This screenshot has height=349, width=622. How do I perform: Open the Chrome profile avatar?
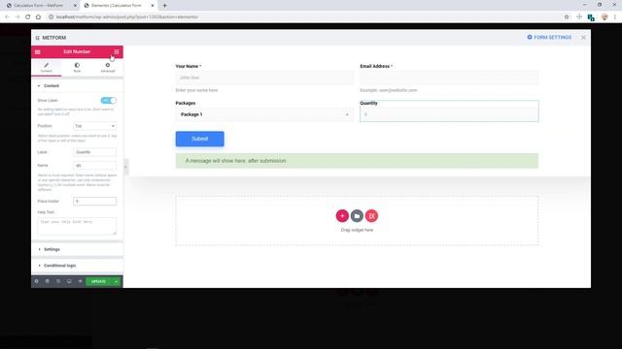605,17
